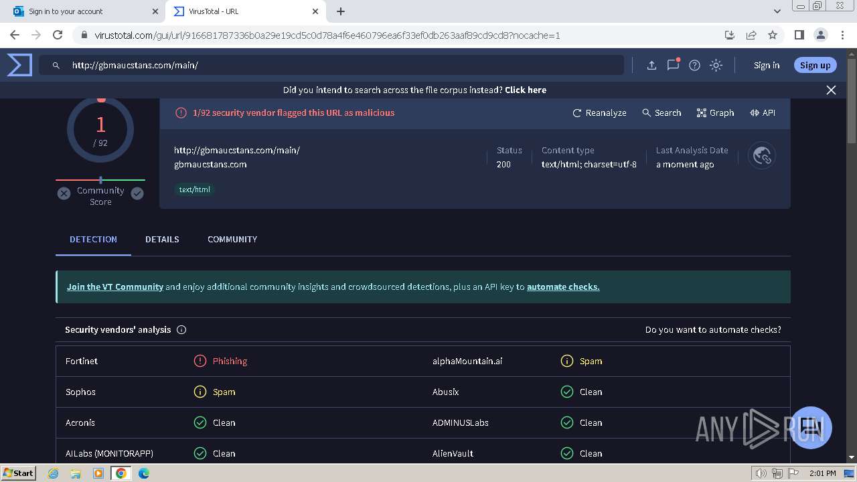The image size is (857, 482).
Task: Click the volume speaker tray icon
Action: (761, 473)
